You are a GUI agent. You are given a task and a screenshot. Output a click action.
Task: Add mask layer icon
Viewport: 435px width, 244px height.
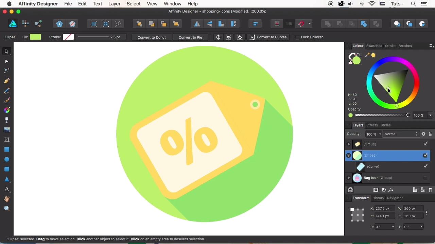(376, 190)
